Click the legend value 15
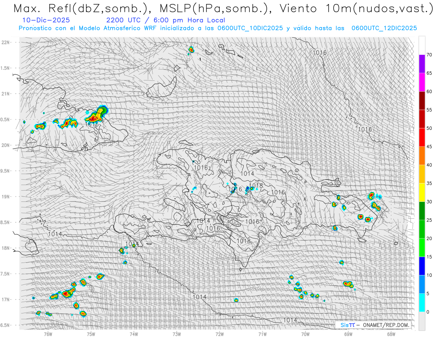 tap(429, 257)
